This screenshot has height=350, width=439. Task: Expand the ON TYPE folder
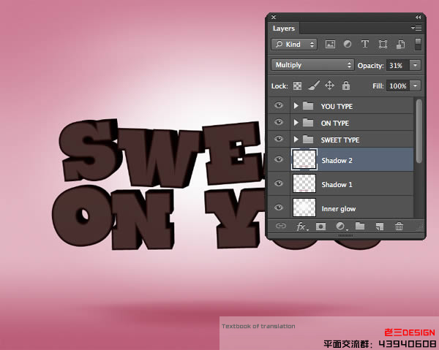[x=296, y=123]
